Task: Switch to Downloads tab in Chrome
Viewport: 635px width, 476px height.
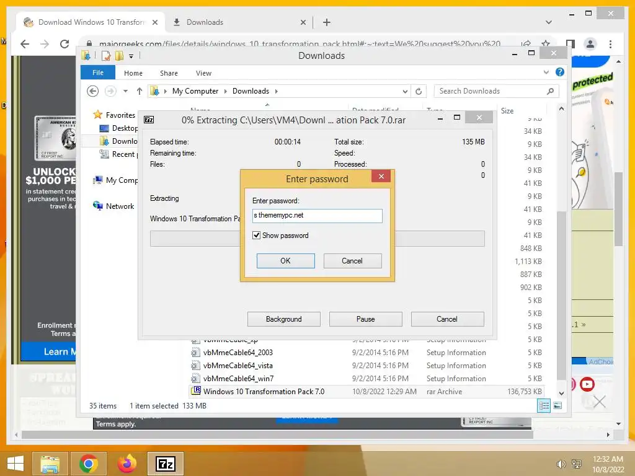Action: (x=239, y=22)
